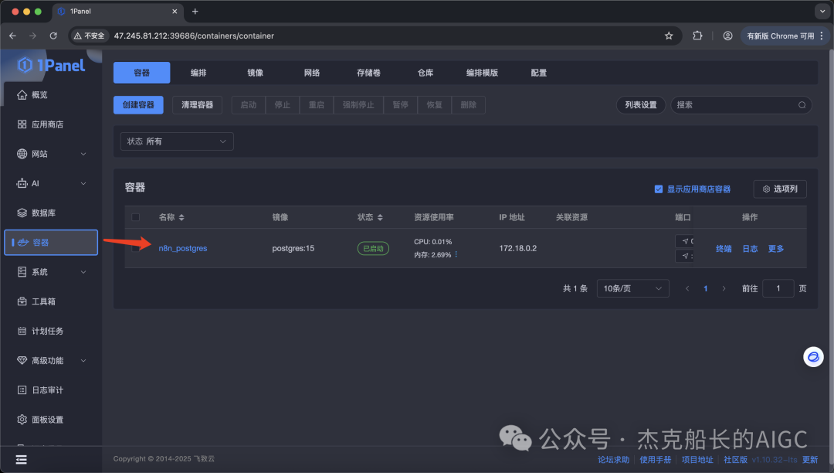Open 更多 actions for n8n_postgres
Image resolution: width=834 pixels, height=473 pixels.
tap(776, 248)
